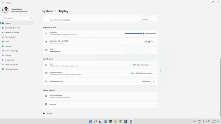
Task: Open the Scale 125% dropdown
Action: (x=142, y=65)
